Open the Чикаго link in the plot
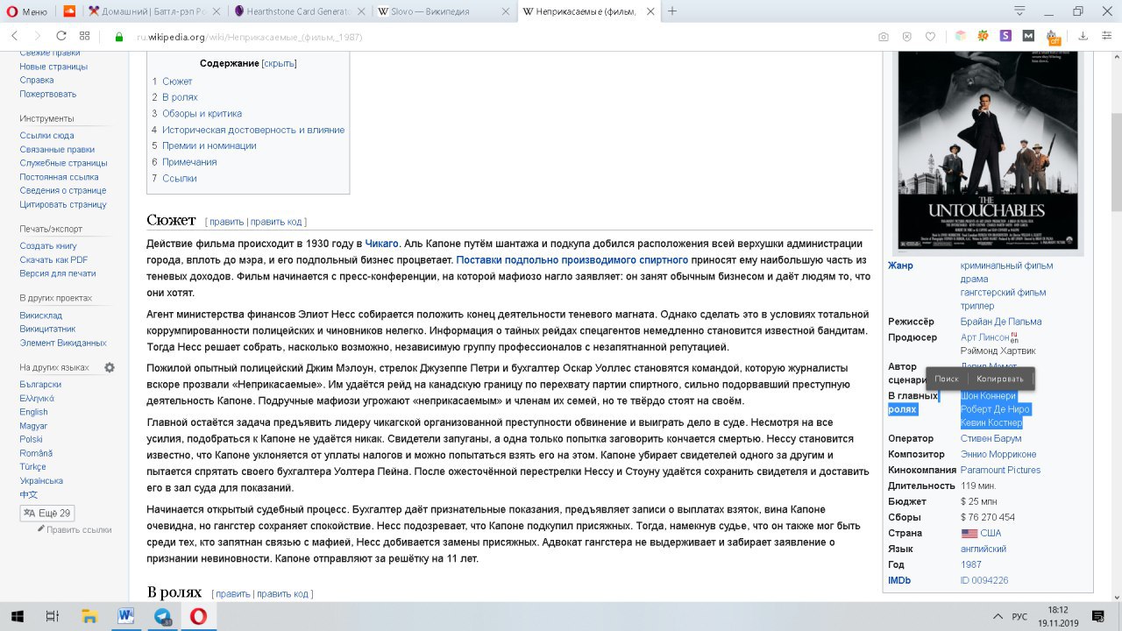The height and width of the screenshot is (631, 1122). [x=381, y=244]
